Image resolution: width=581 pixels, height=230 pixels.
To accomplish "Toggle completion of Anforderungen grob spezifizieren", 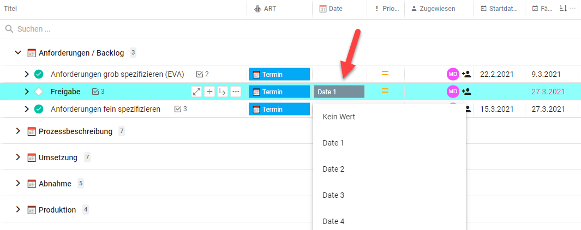I will coord(39,74).
